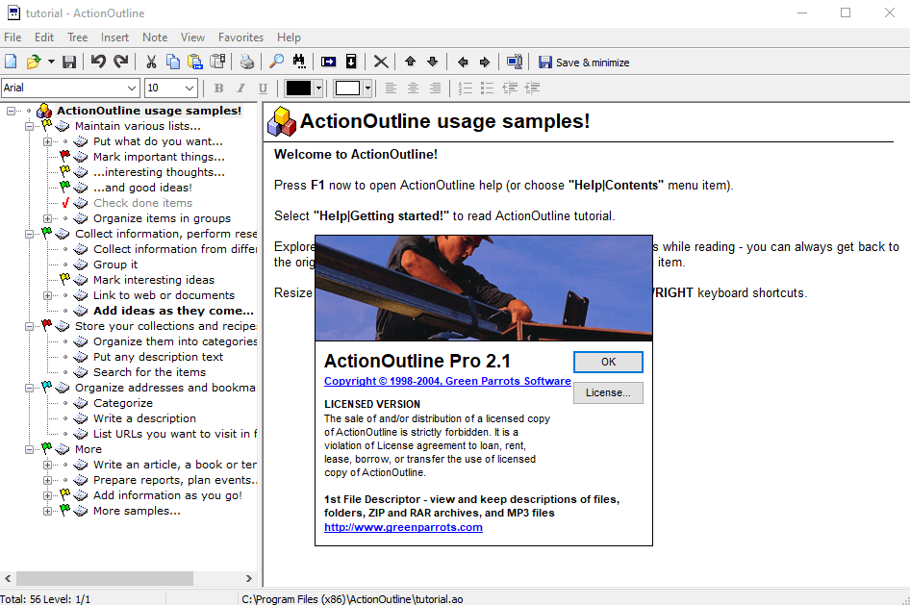
Task: Click OK in the About dialog
Action: point(608,362)
